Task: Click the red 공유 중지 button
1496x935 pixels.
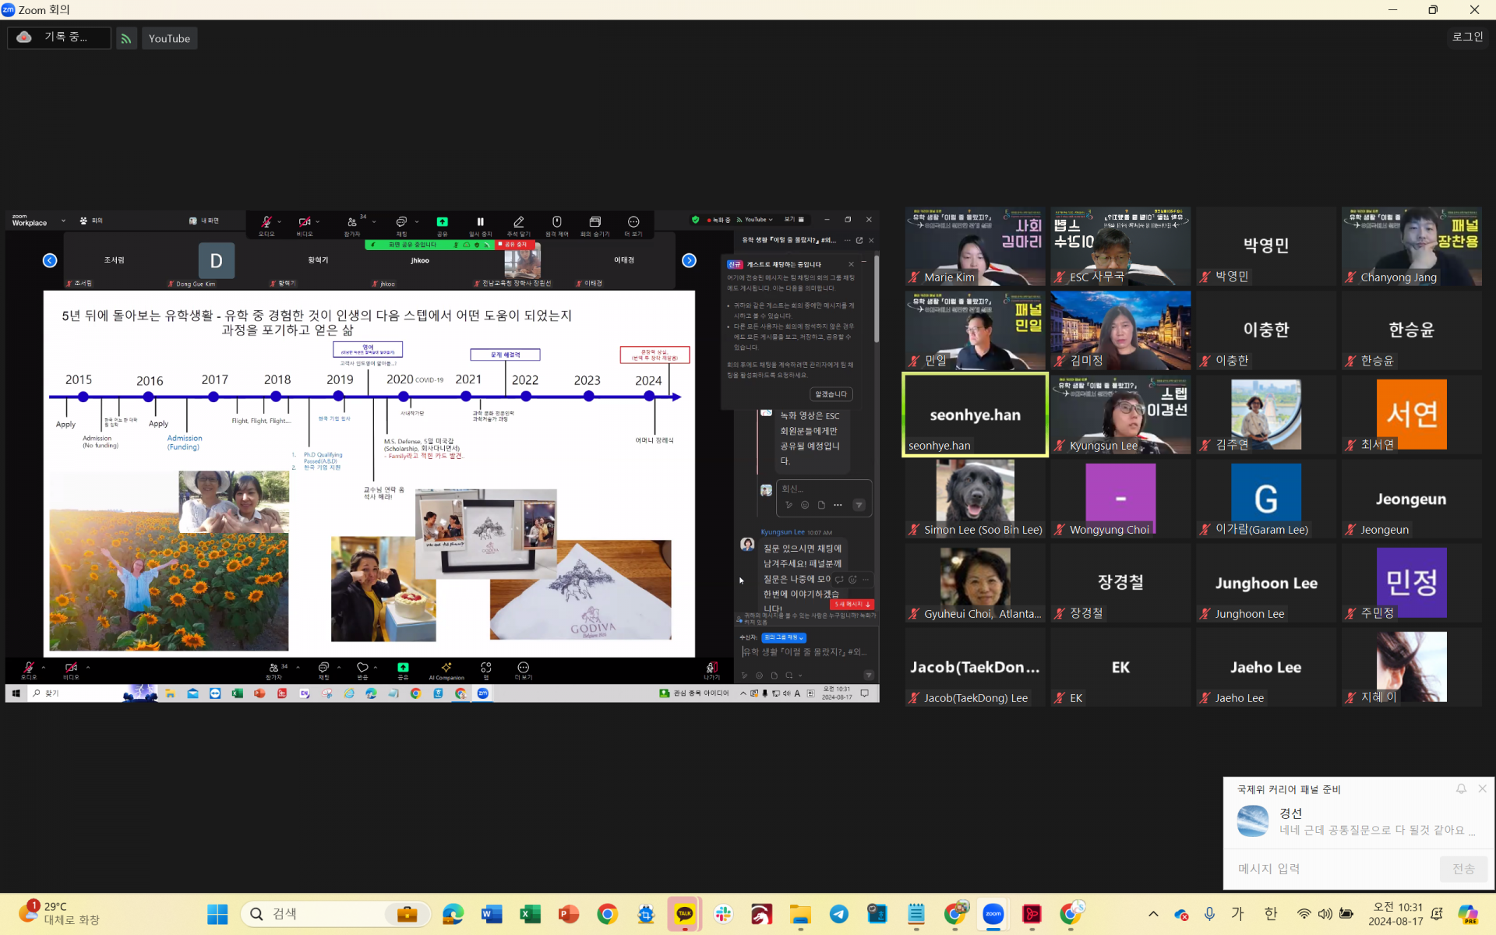Action: click(x=515, y=245)
